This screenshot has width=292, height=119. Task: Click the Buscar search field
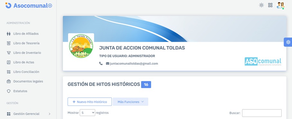pyautogui.click(x=262, y=113)
